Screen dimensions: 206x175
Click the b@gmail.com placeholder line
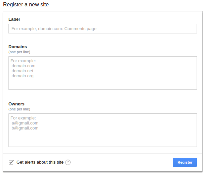click(x=25, y=128)
